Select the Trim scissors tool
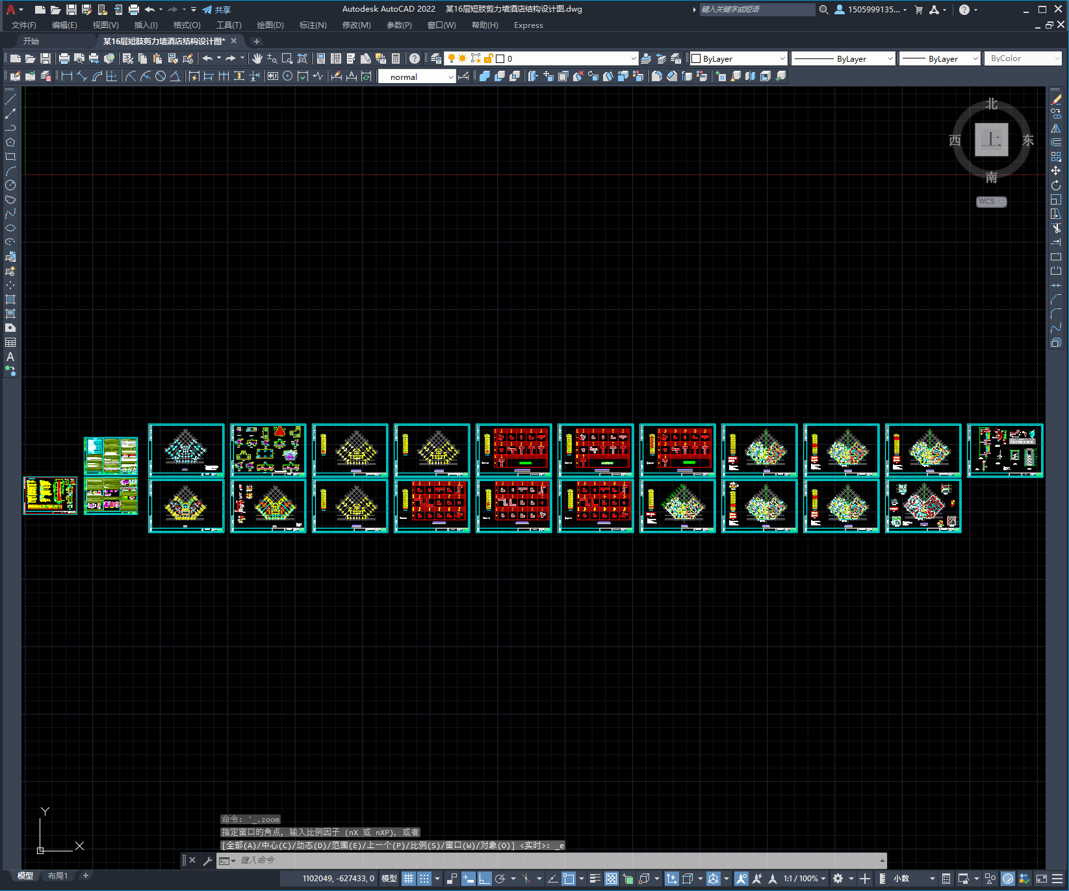 [x=1056, y=228]
